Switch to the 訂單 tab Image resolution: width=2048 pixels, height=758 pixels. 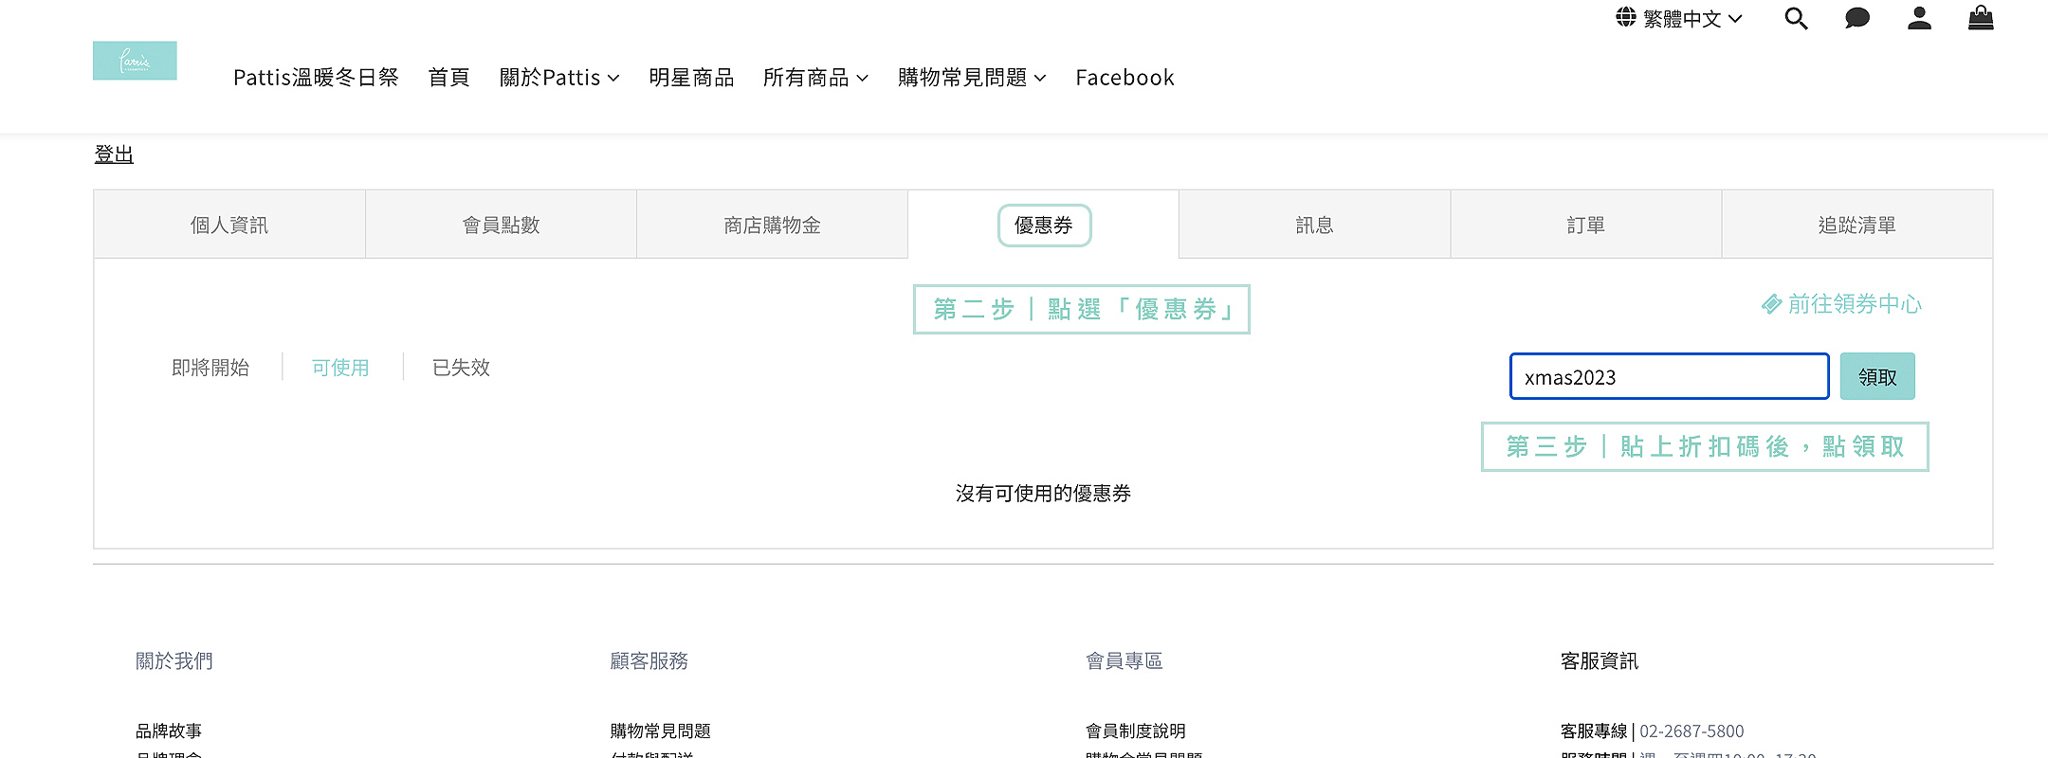pos(1585,225)
